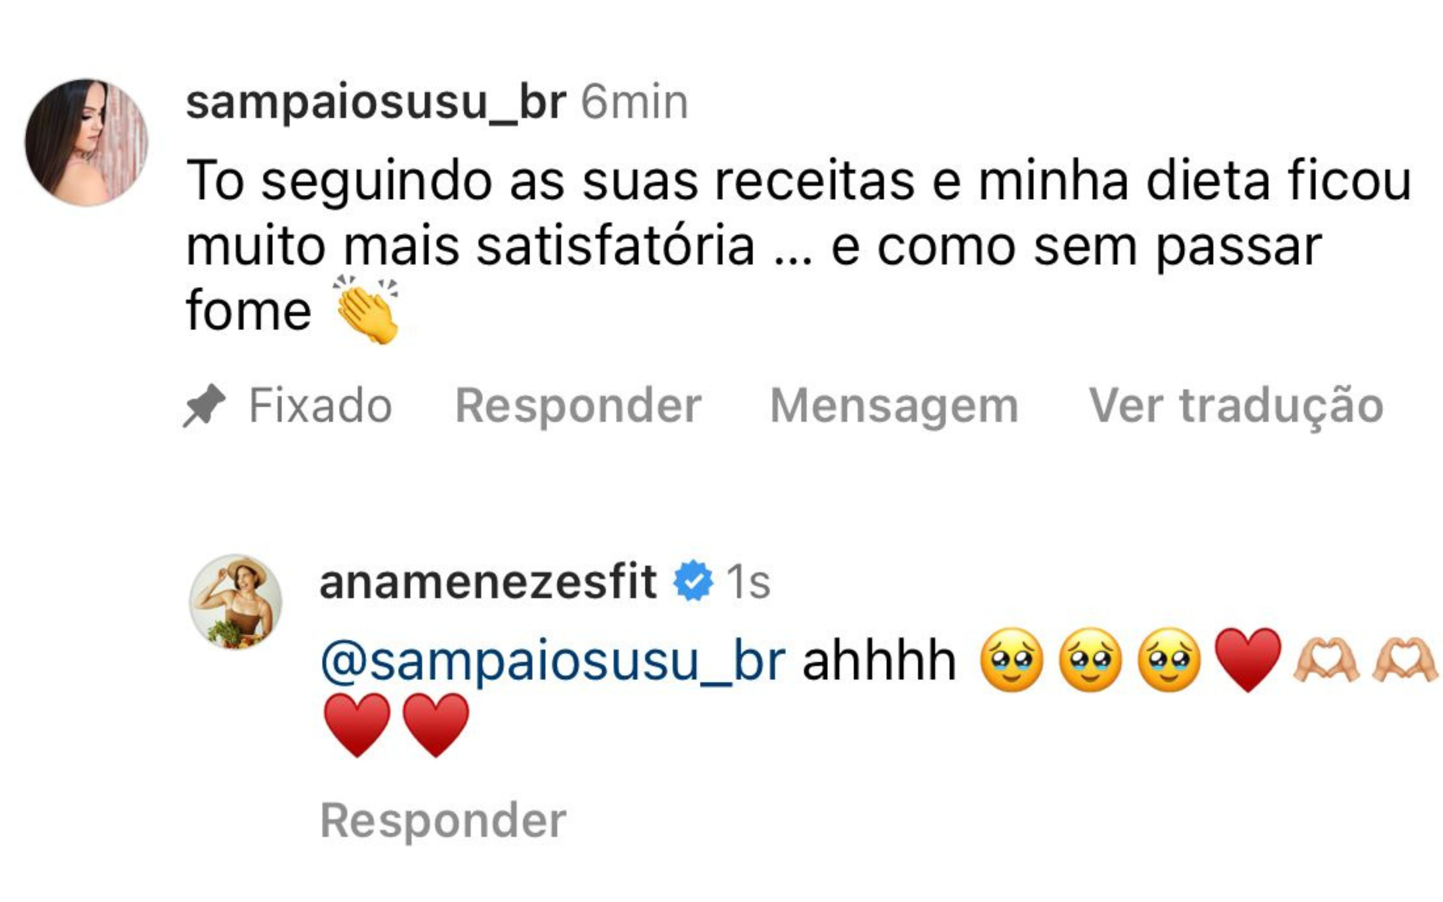Viewport: 1443px width, 902px height.
Task: Click the 6min comment timestamp
Action: tap(635, 102)
